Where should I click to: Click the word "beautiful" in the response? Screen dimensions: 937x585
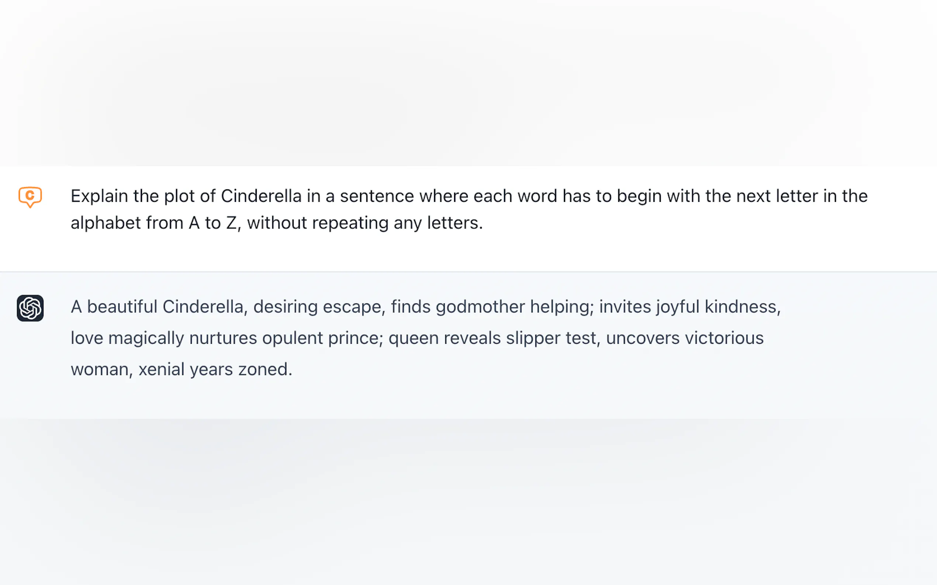pos(122,307)
